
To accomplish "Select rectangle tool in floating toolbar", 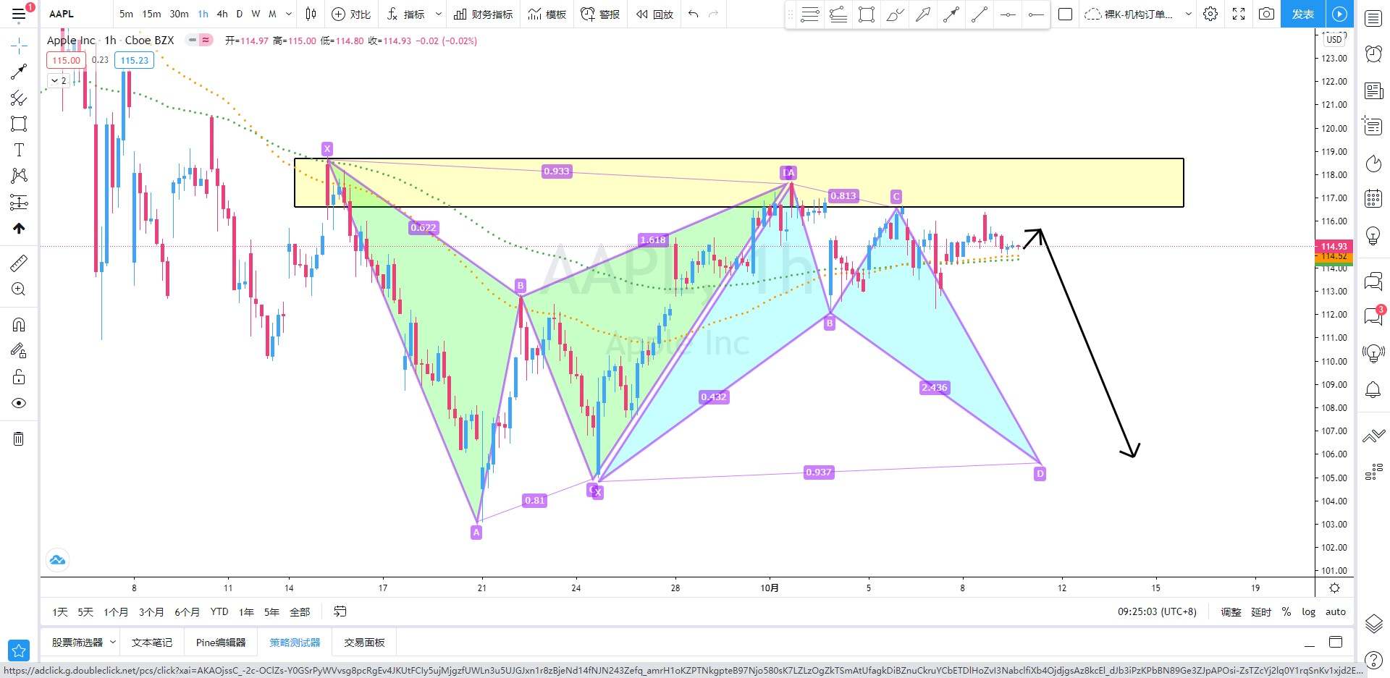I will 867,14.
